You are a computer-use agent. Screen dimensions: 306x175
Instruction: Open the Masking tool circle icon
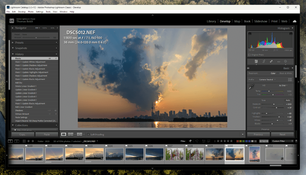(285, 61)
